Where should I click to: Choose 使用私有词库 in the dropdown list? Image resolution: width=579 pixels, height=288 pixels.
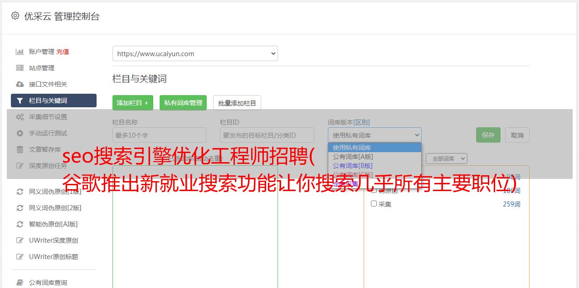pos(375,148)
